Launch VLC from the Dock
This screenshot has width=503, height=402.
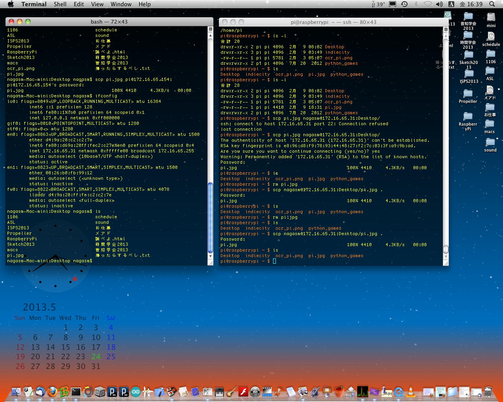[411, 391]
